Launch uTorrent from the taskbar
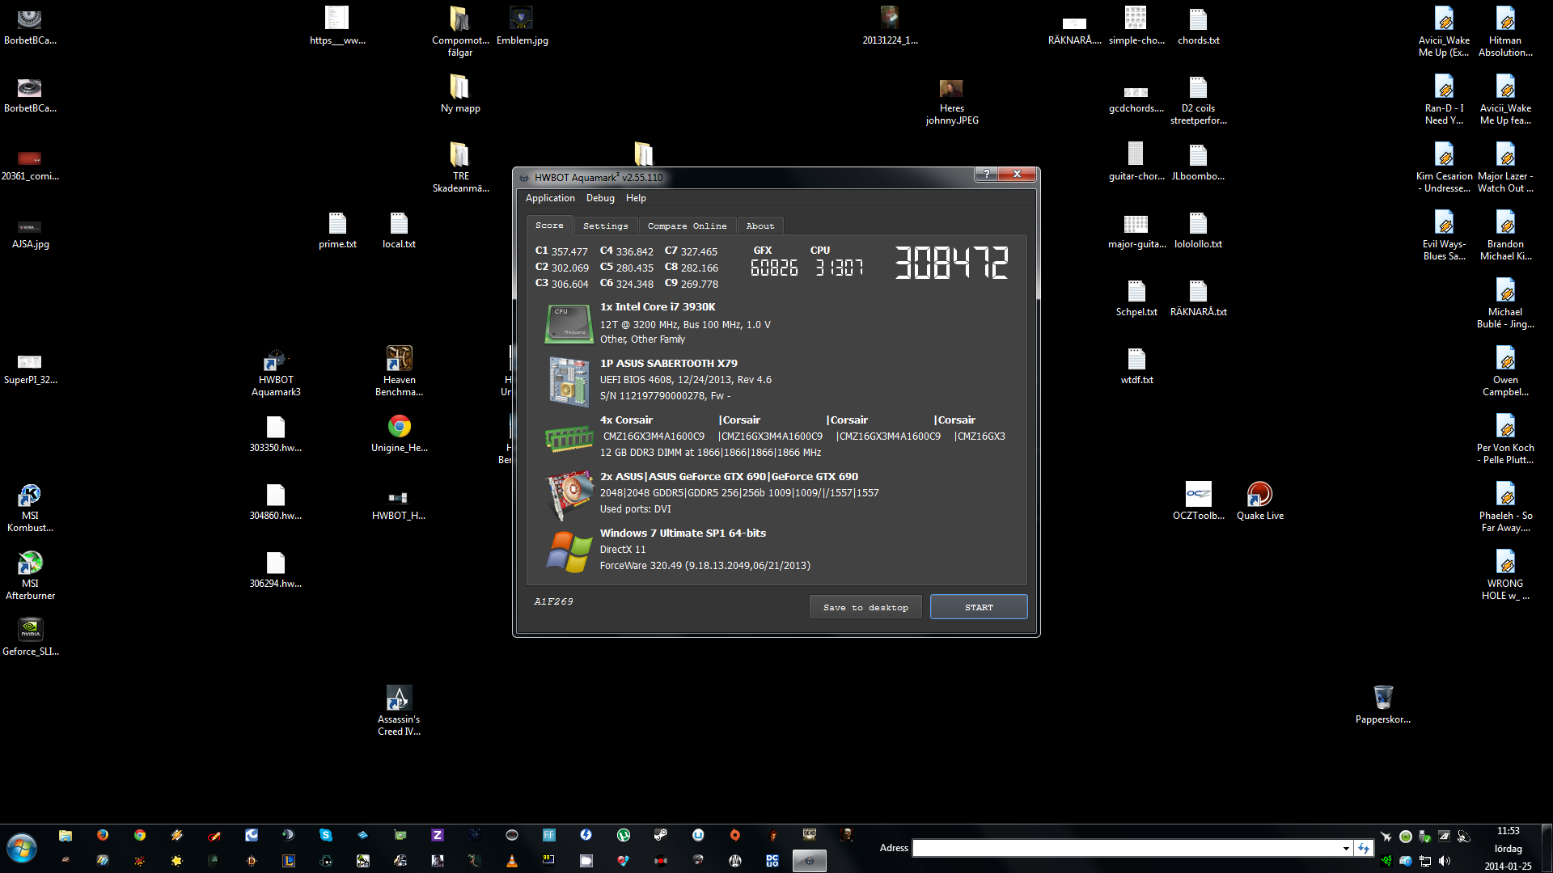Screen dimensions: 1553x873 [x=624, y=835]
